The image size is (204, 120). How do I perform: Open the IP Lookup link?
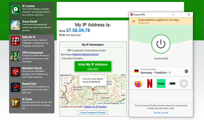28,6
